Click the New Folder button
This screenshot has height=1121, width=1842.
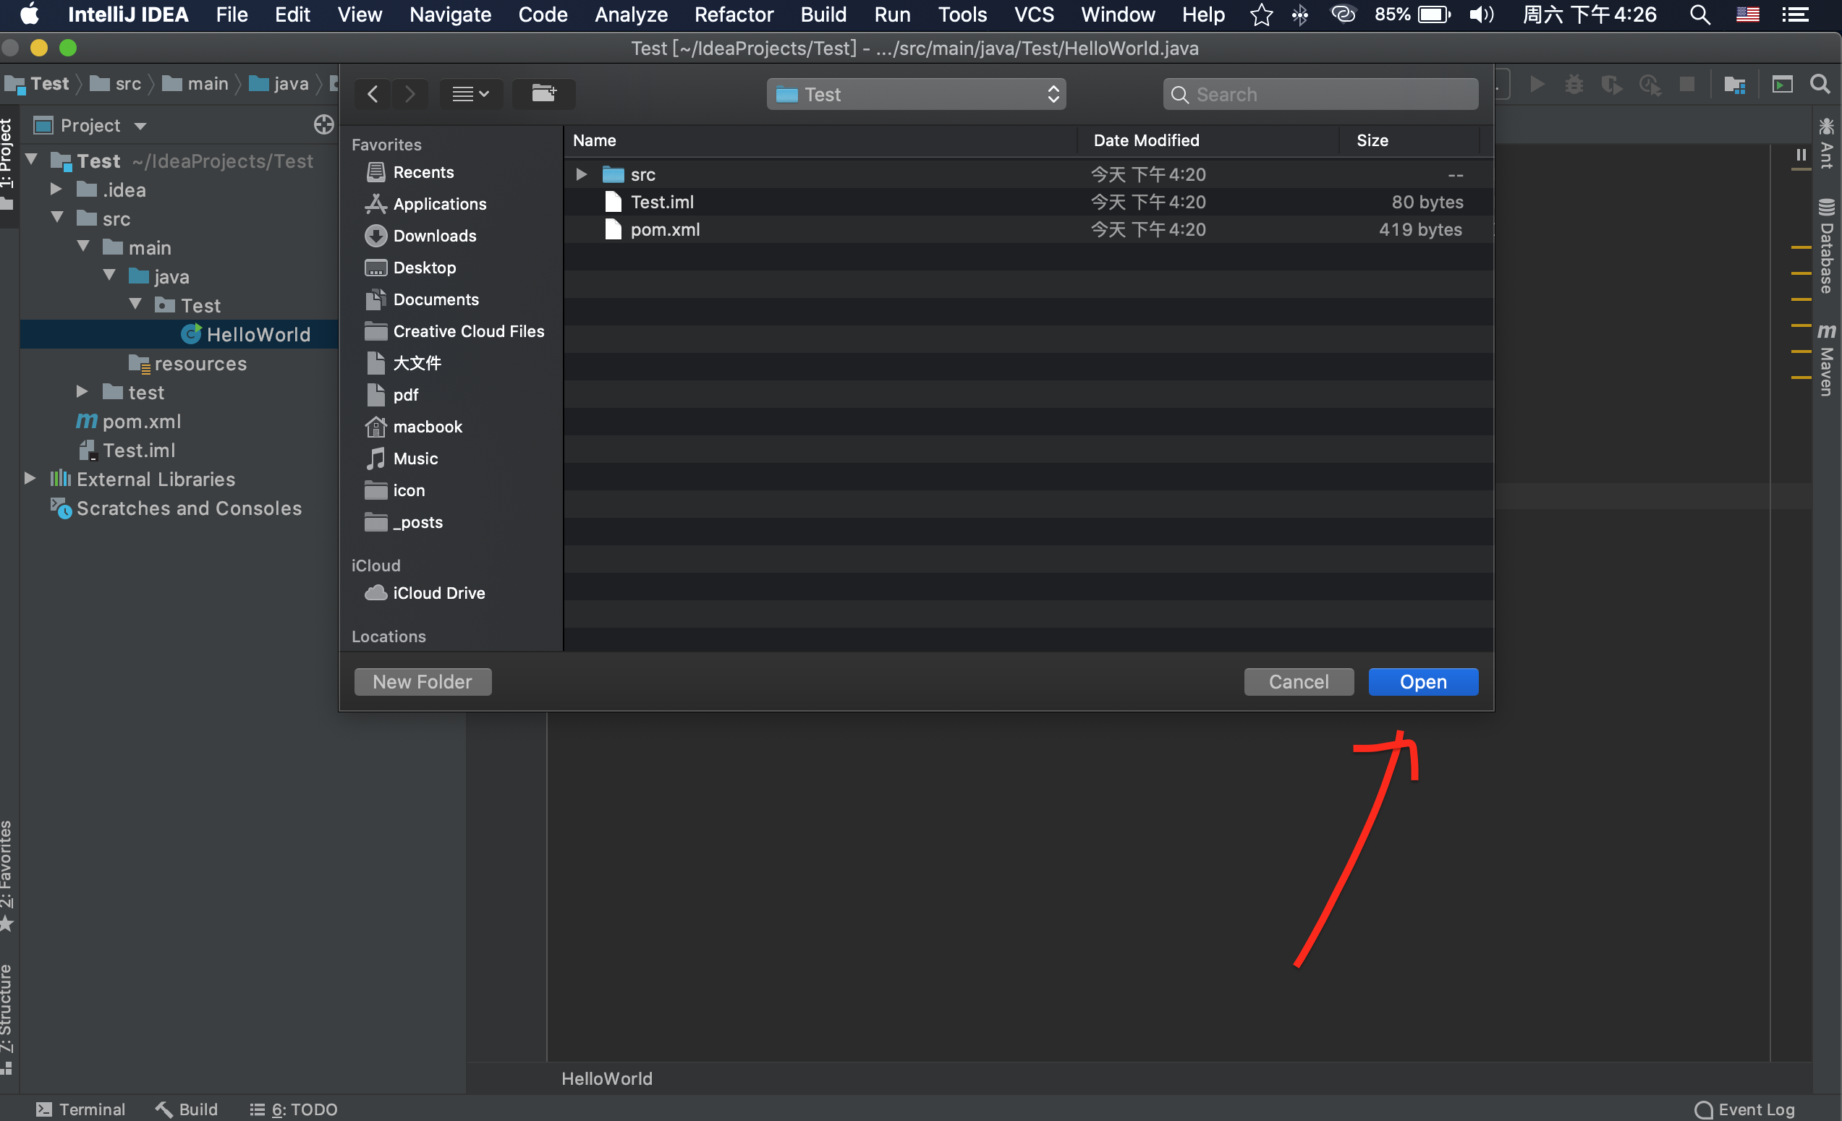pyautogui.click(x=423, y=681)
